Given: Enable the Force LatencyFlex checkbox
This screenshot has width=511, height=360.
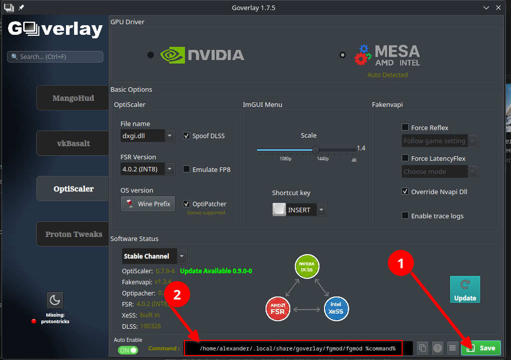Looking at the screenshot, I should tap(405, 158).
